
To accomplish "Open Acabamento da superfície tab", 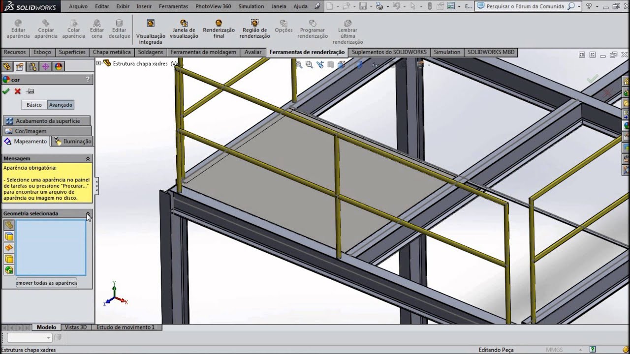I will [x=47, y=120].
